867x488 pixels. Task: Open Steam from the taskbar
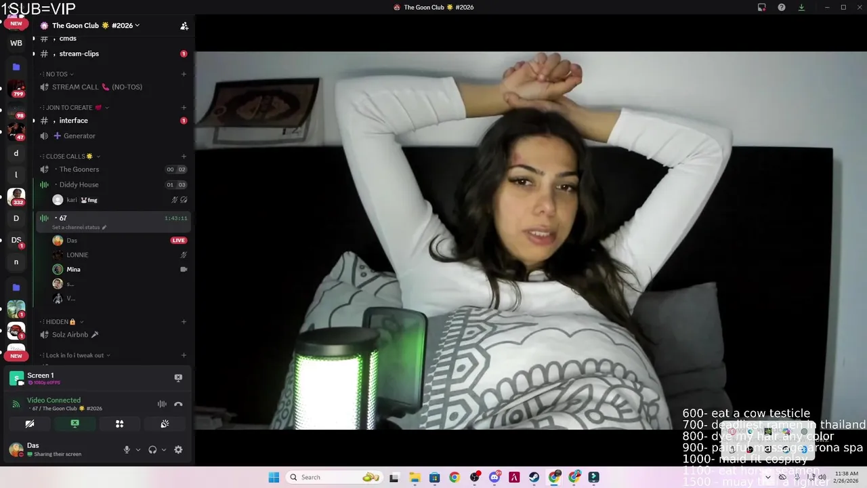pos(534,477)
